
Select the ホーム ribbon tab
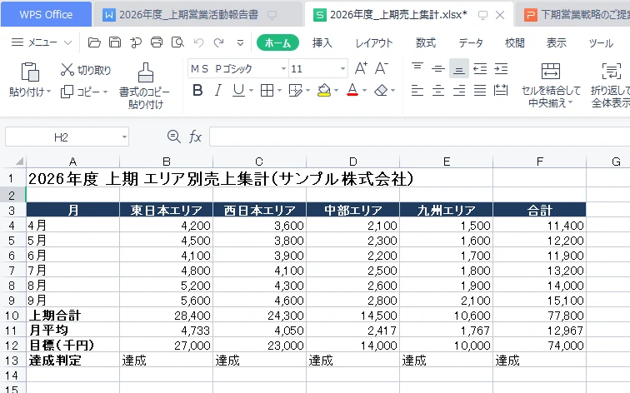click(277, 42)
